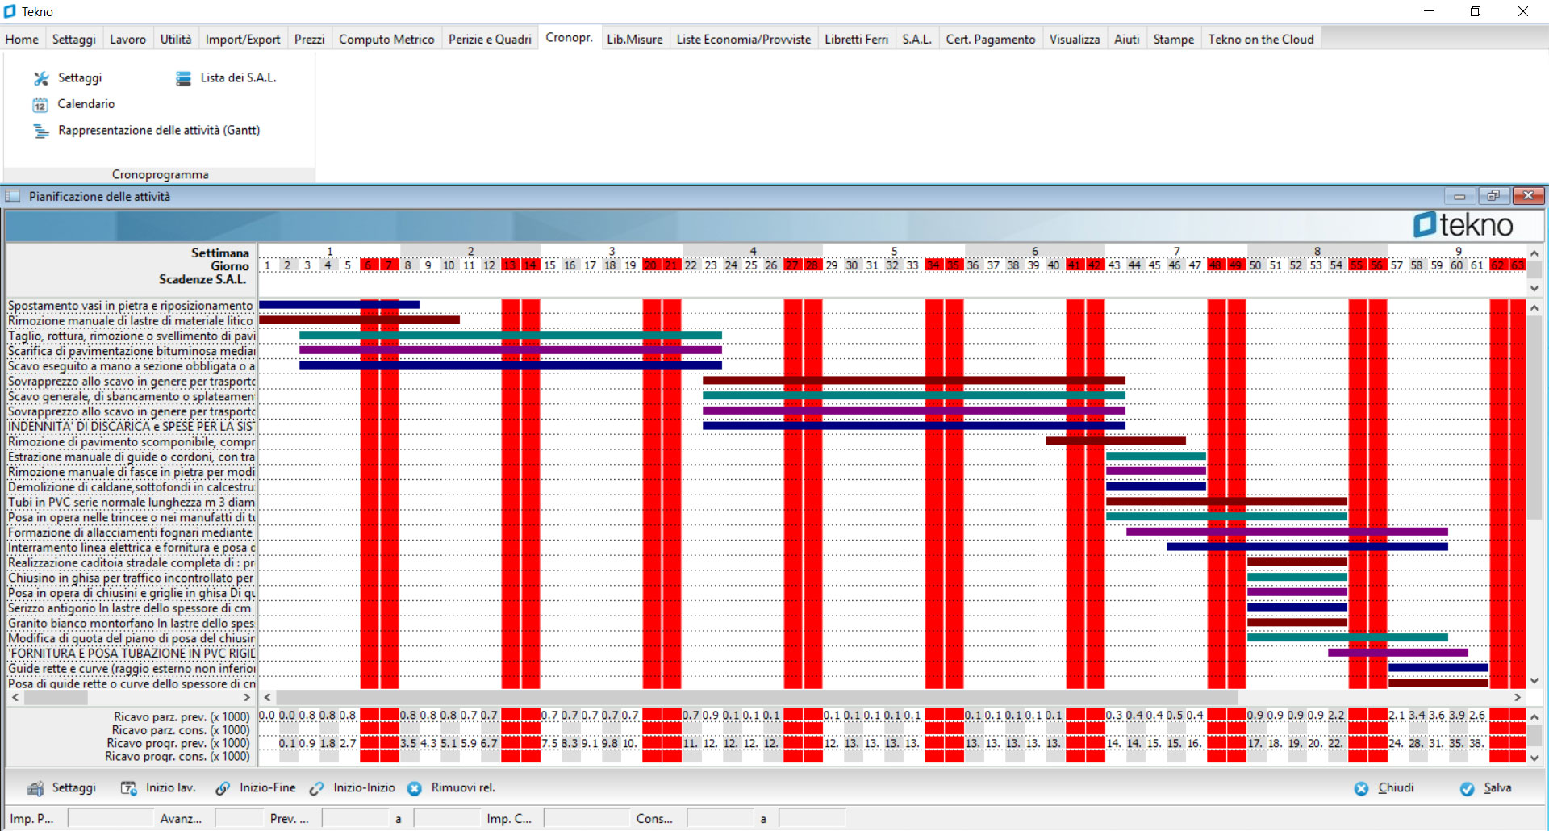The width and height of the screenshot is (1549, 831).
Task: Open the S.A.L. ribbon tab
Action: (916, 39)
